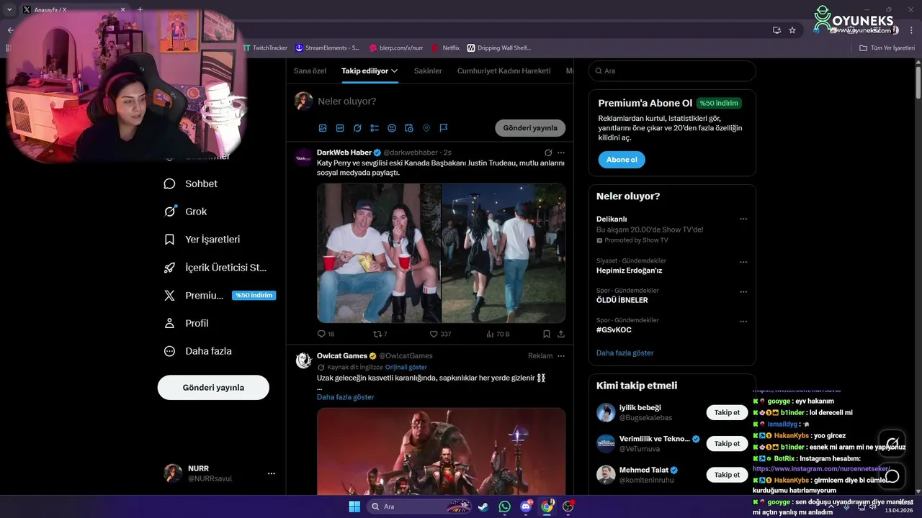Open OBS Studio from the taskbar
This screenshot has height=518, width=922.
(x=568, y=506)
